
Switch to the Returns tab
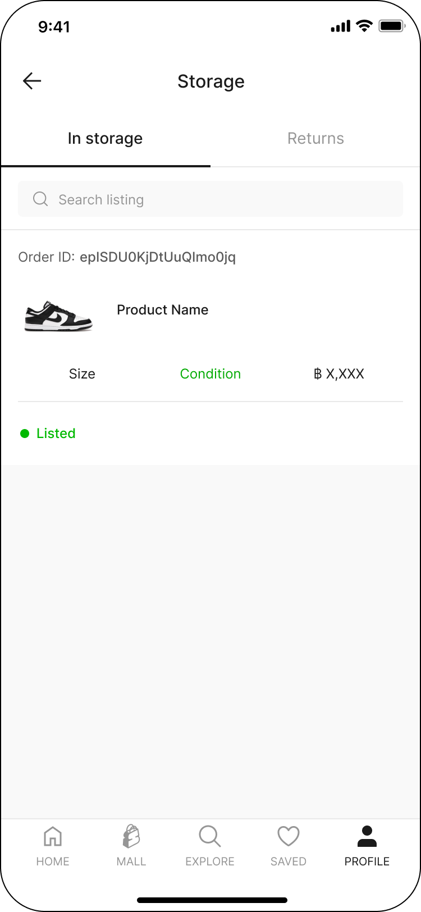[x=315, y=139]
